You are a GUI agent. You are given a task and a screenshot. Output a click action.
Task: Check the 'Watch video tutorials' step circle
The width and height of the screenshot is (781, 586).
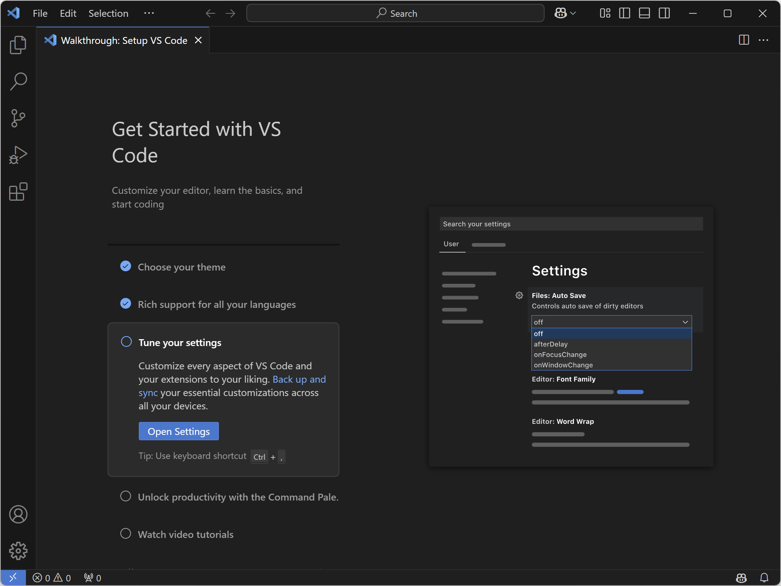point(125,533)
